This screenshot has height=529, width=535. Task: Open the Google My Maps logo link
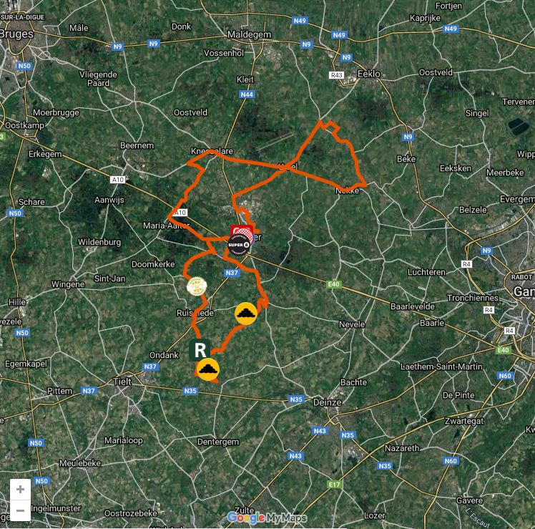coord(267,518)
